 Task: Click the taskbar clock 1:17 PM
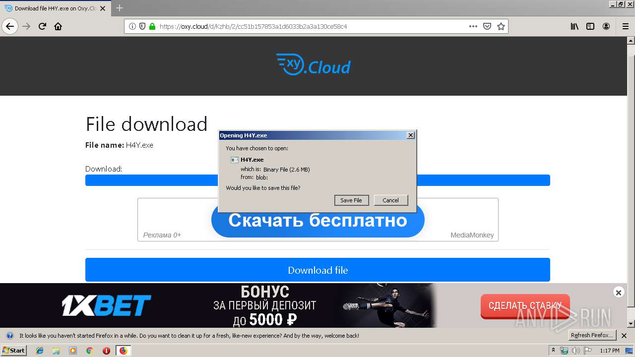(x=610, y=351)
